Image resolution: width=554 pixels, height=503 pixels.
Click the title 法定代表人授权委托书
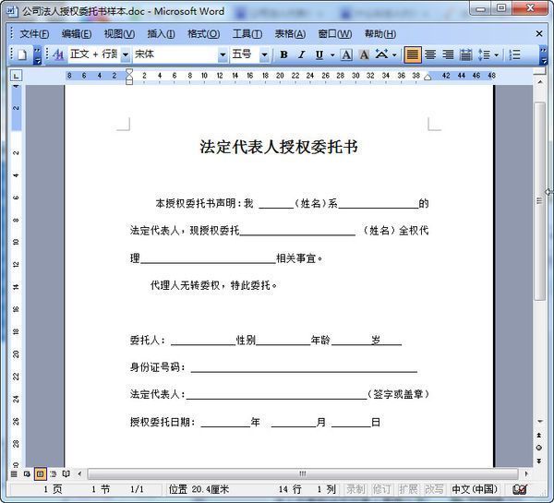(279, 147)
